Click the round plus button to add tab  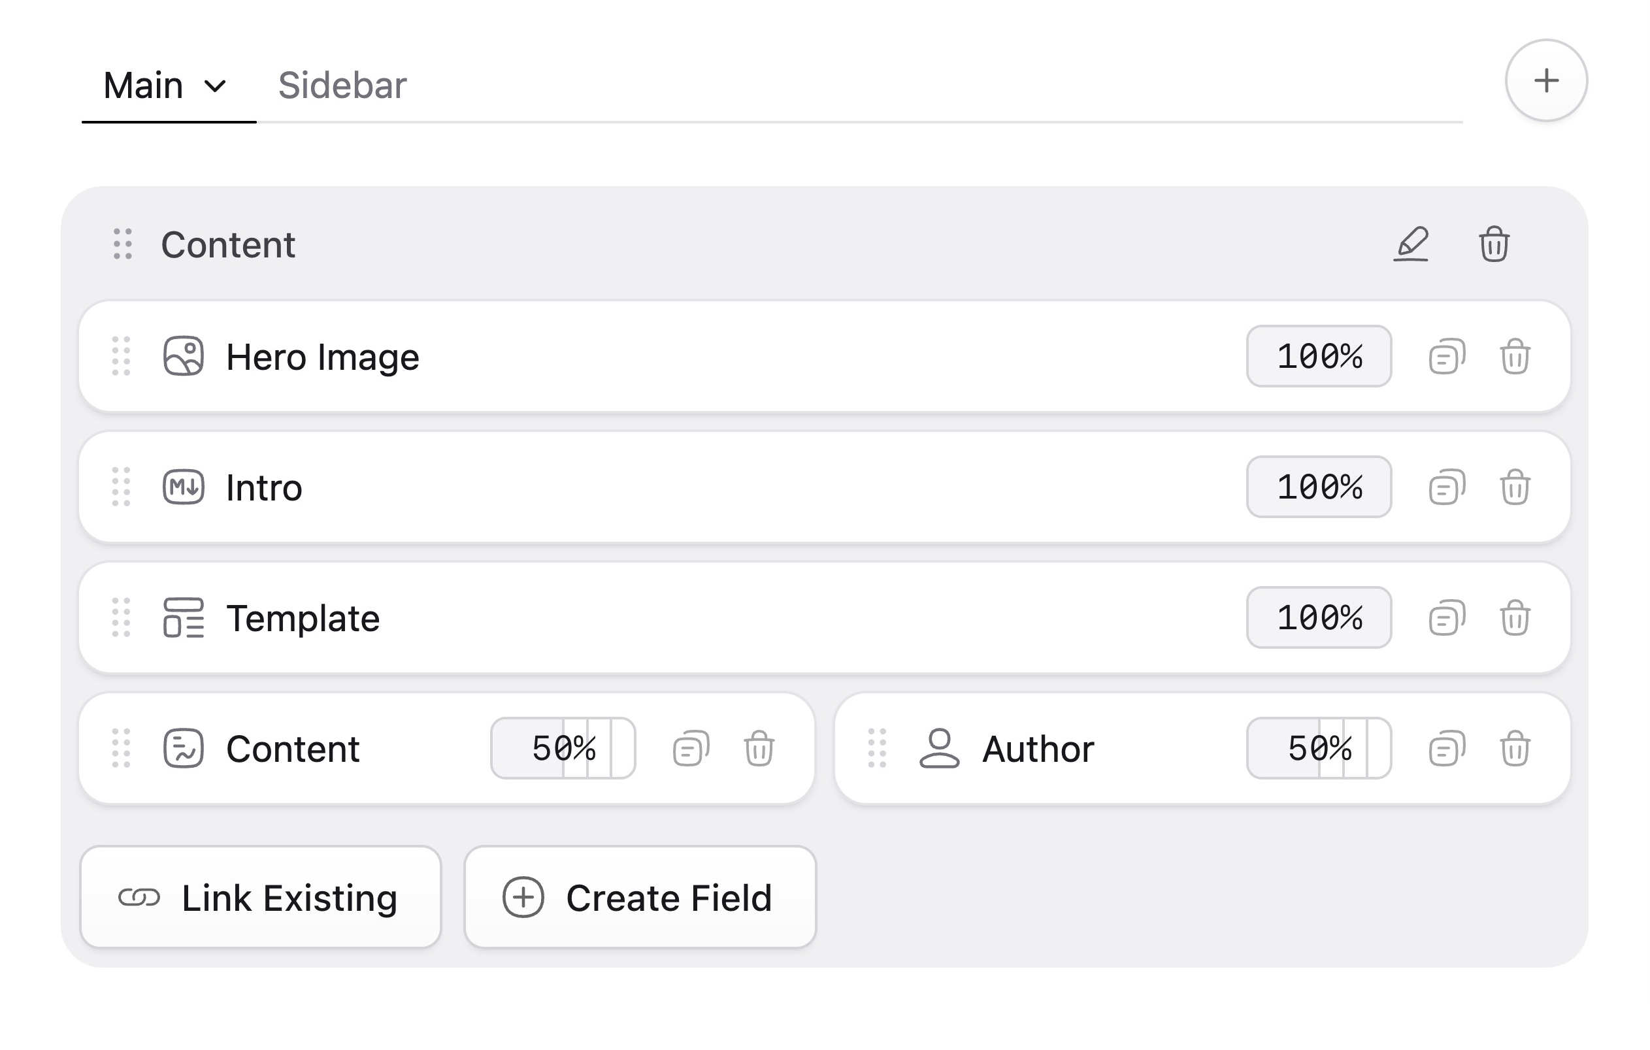[x=1546, y=81]
